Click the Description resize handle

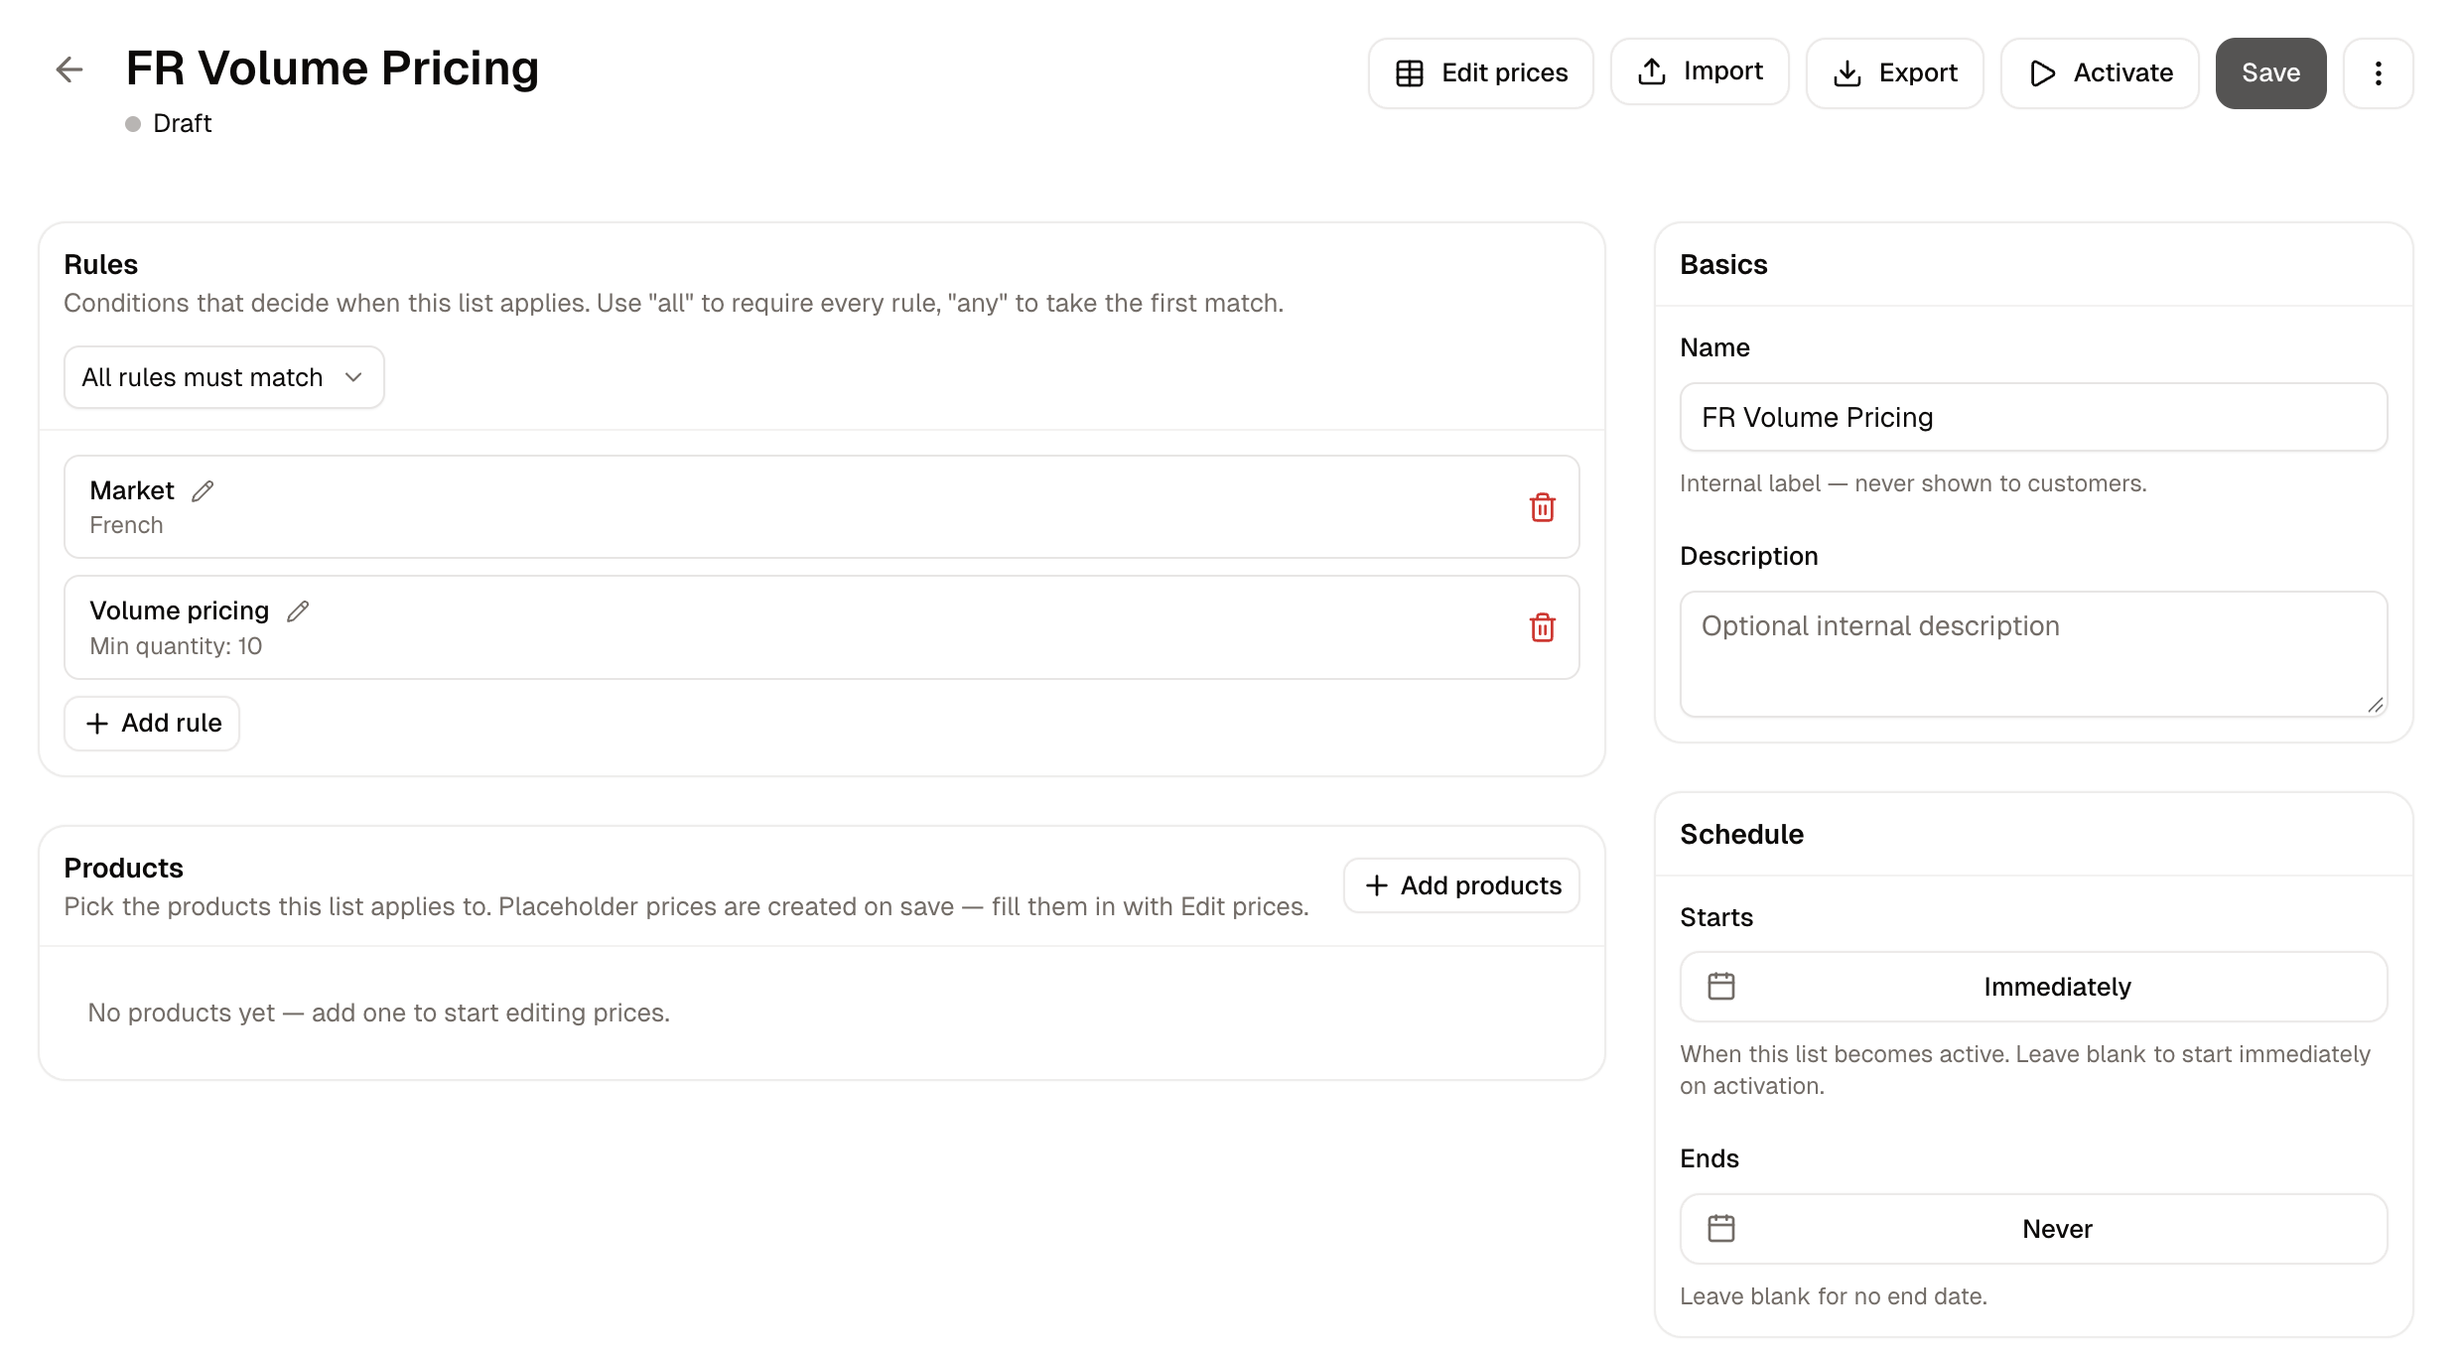2375,705
